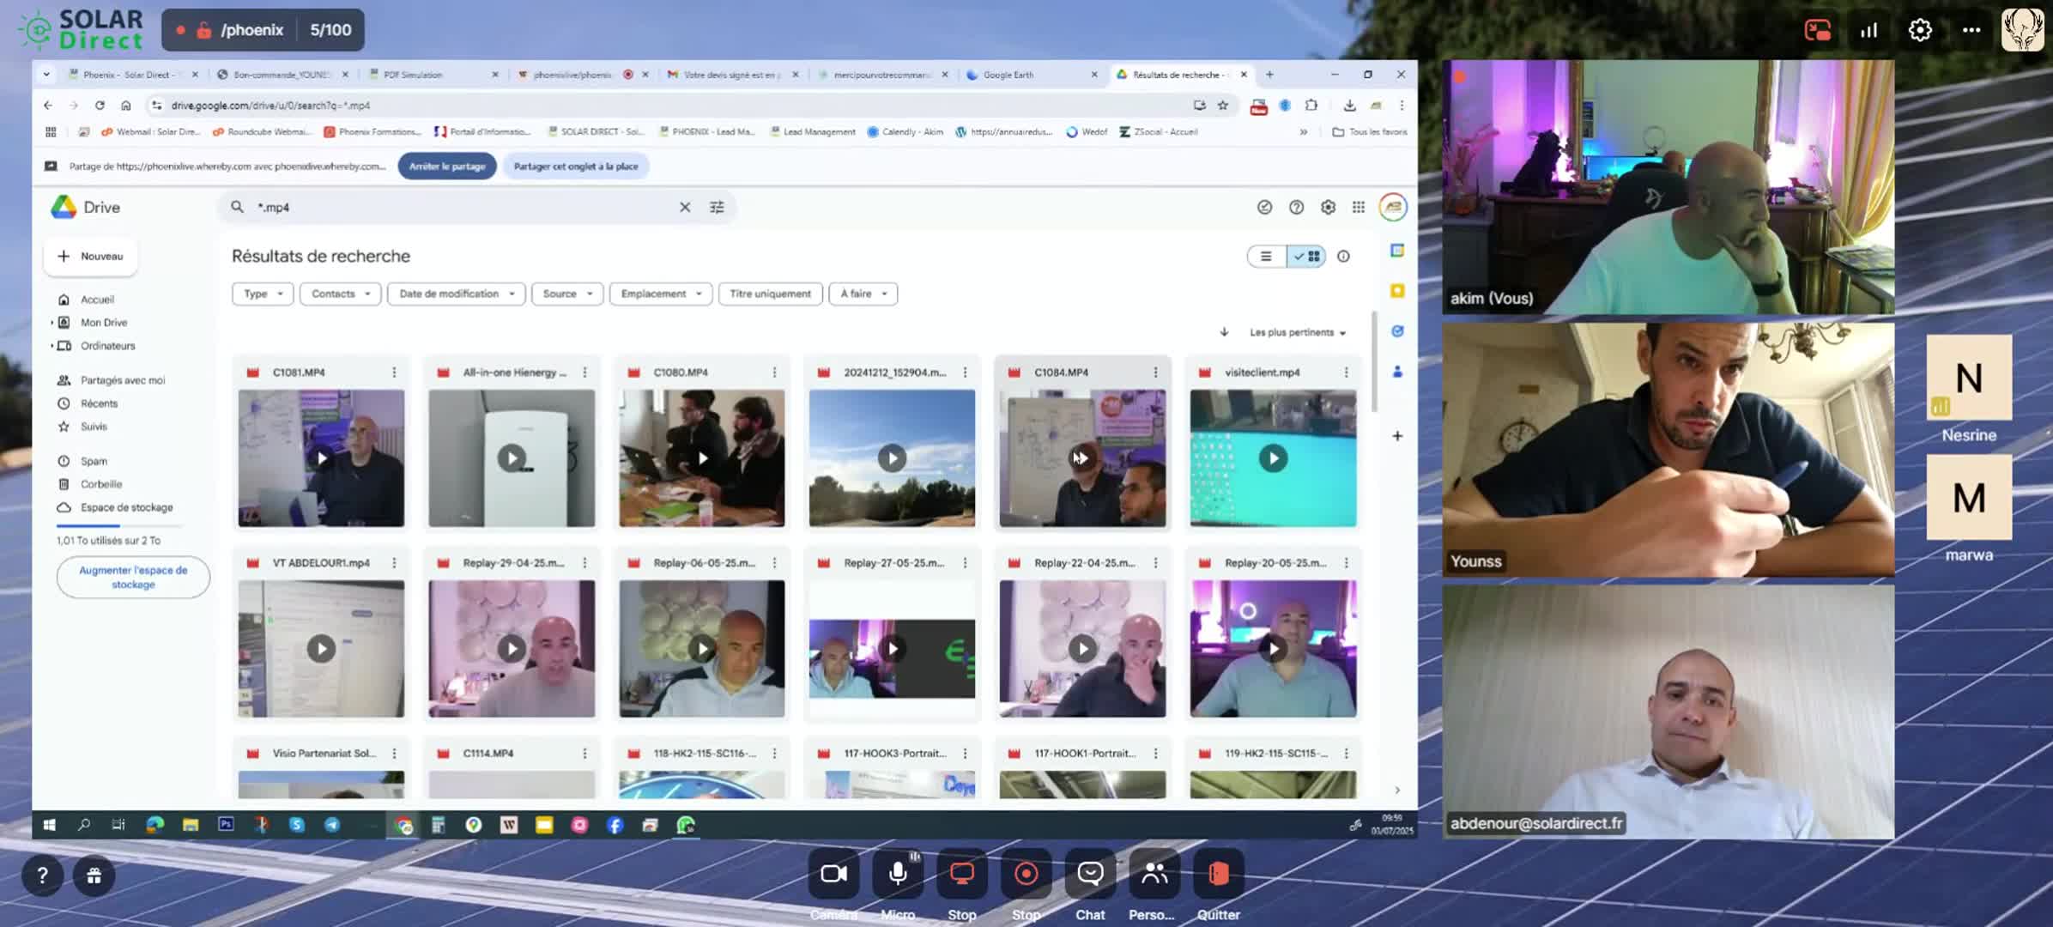The image size is (2053, 927).
Task: Toggle the Caméra button in call bar
Action: (833, 874)
